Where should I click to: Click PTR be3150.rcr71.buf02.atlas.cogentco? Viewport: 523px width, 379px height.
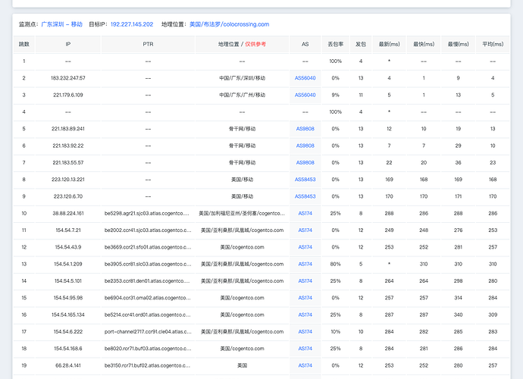pos(148,365)
